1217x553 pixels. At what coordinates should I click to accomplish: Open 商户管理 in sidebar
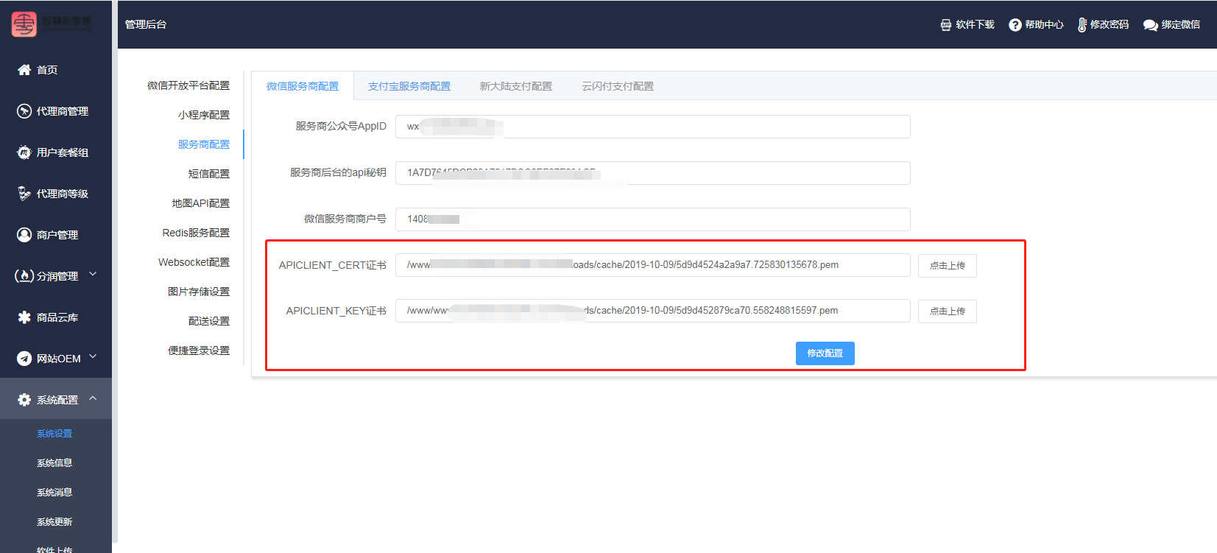(x=57, y=235)
